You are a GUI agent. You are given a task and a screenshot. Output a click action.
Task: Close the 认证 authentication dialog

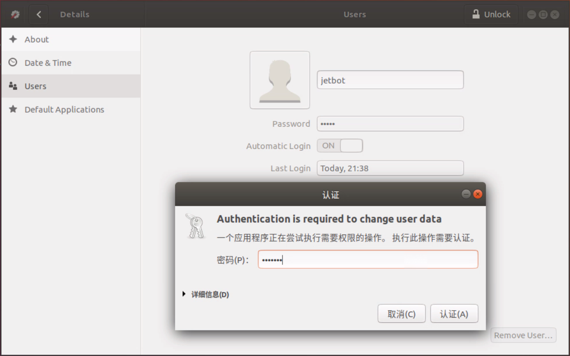(477, 194)
